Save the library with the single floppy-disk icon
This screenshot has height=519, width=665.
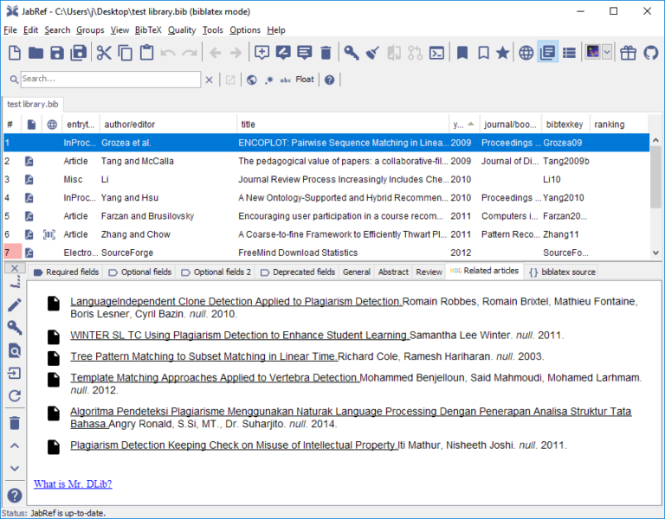57,53
